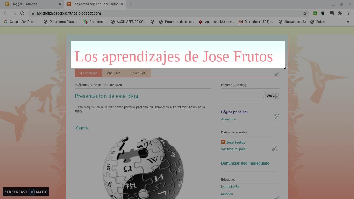This screenshot has height=199, width=354.
Task: Expand the hidden bookmarks overflow chevron
Action: [x=348, y=22]
